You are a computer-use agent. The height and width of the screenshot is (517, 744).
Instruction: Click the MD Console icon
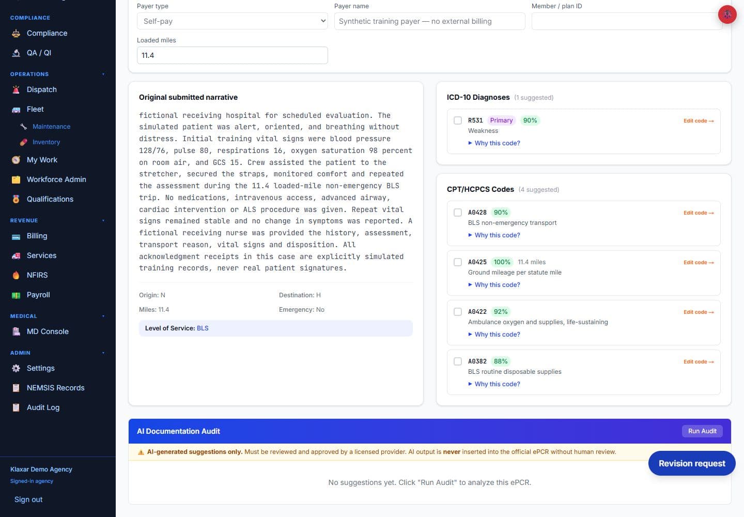point(16,331)
